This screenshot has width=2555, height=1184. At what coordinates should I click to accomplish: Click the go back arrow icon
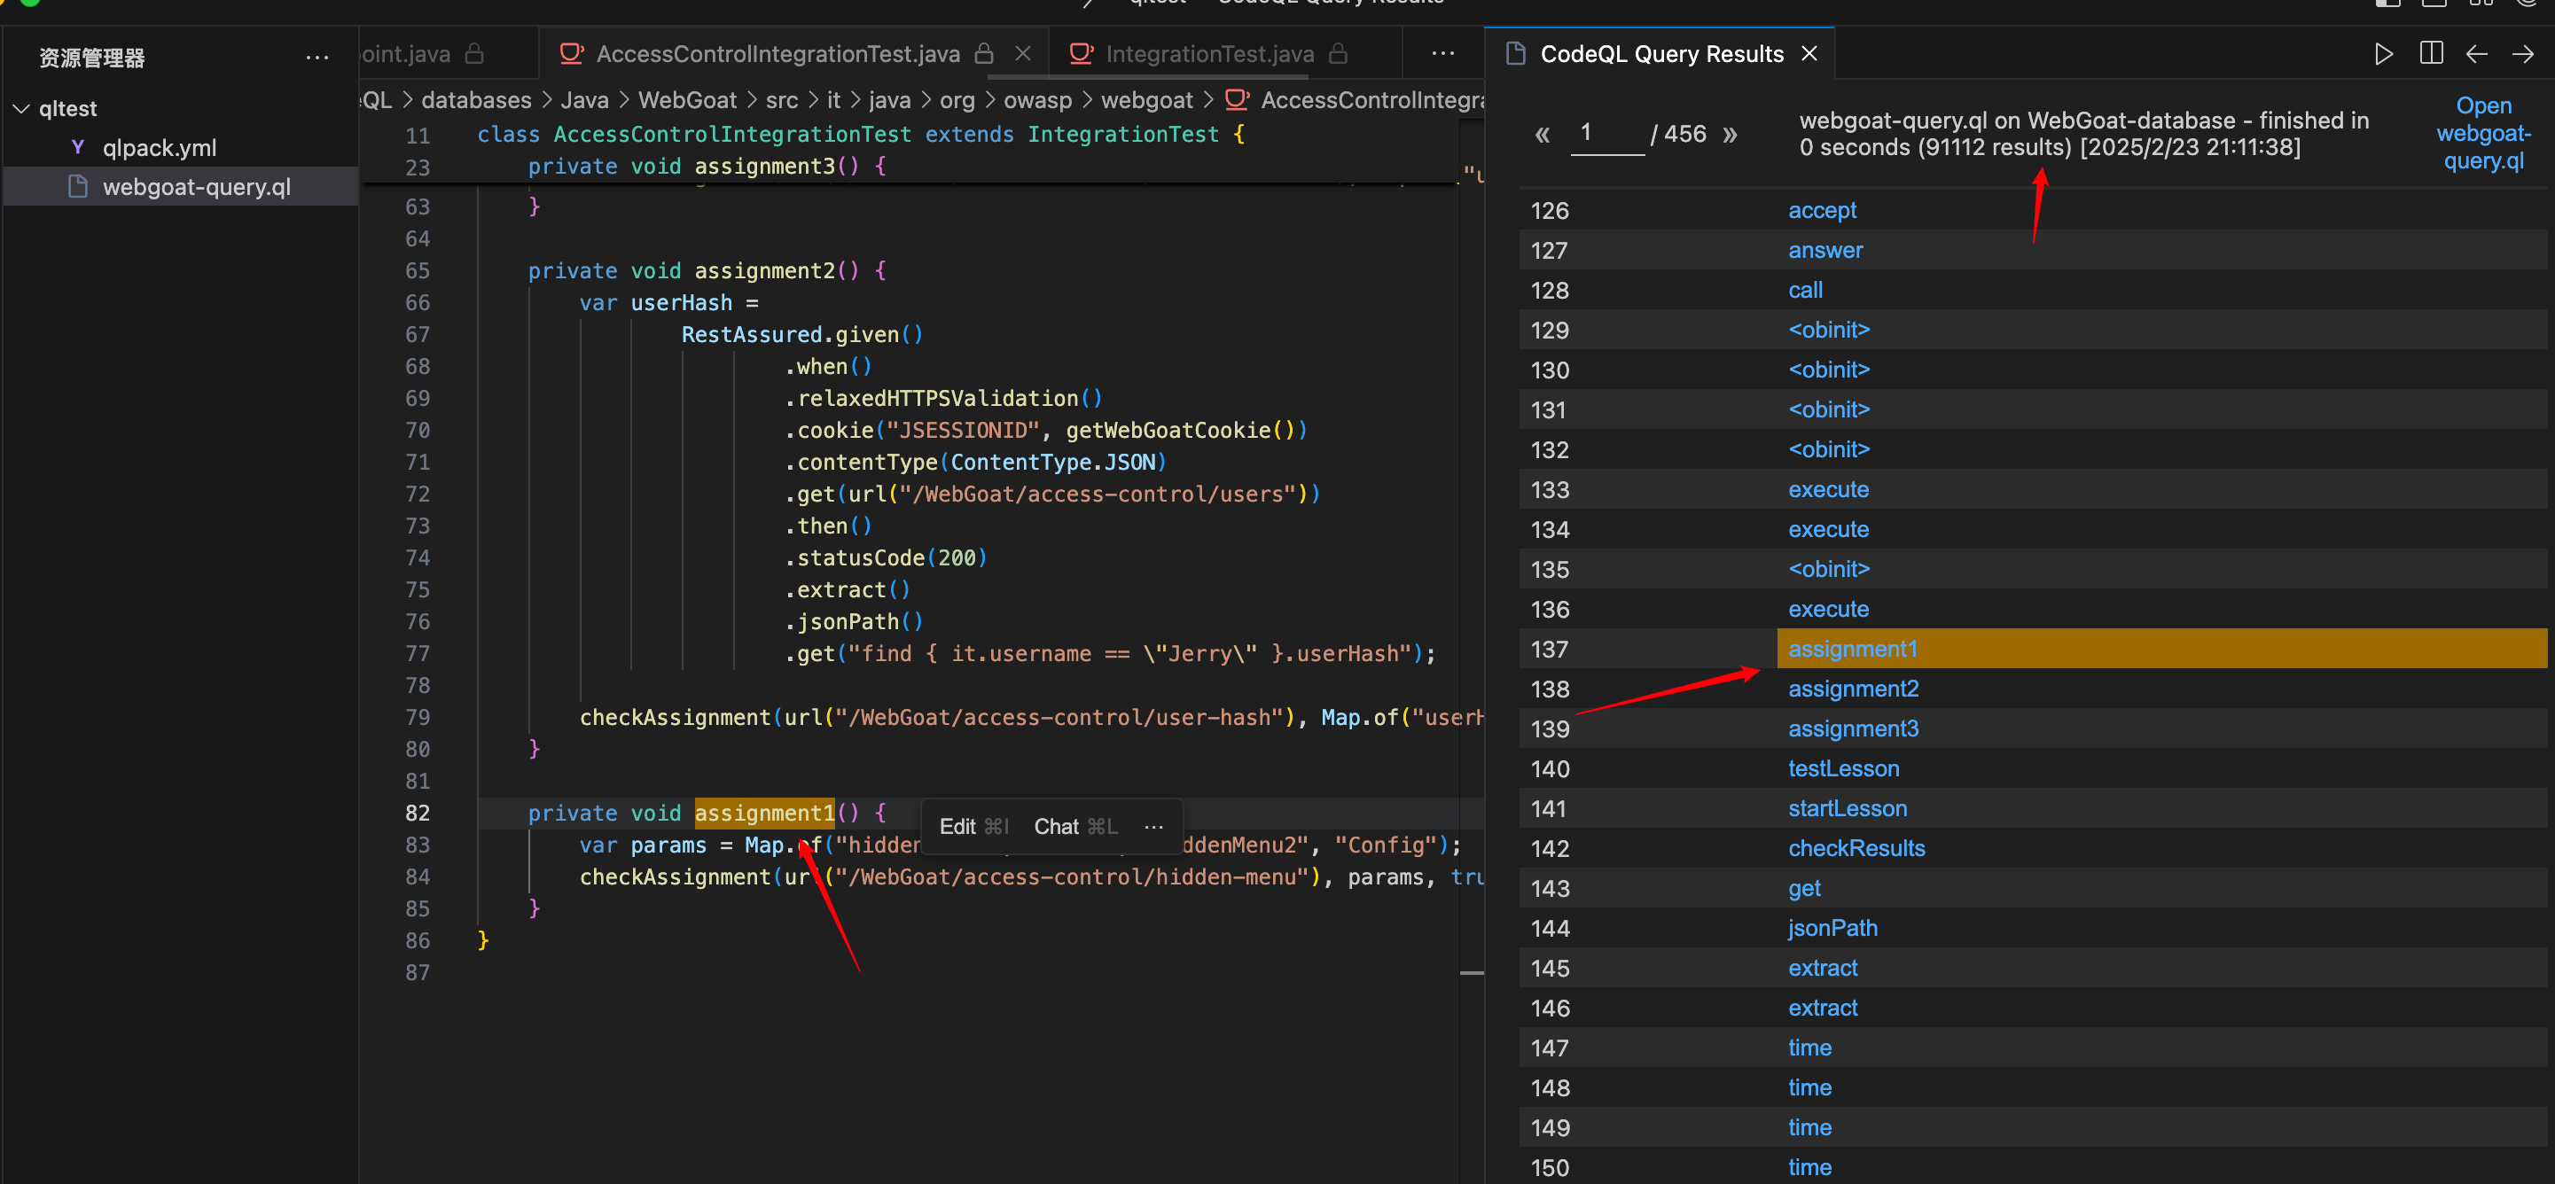pos(2477,53)
